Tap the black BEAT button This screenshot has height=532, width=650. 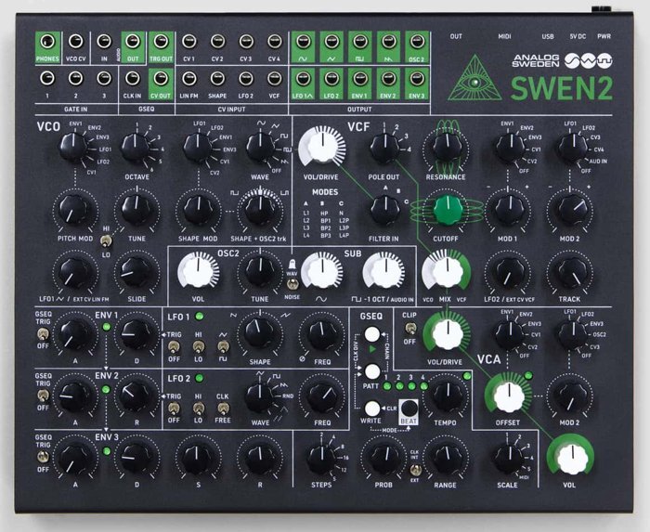[x=409, y=409]
